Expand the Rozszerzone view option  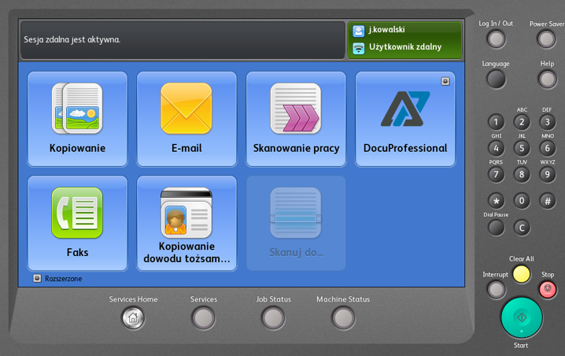click(37, 278)
